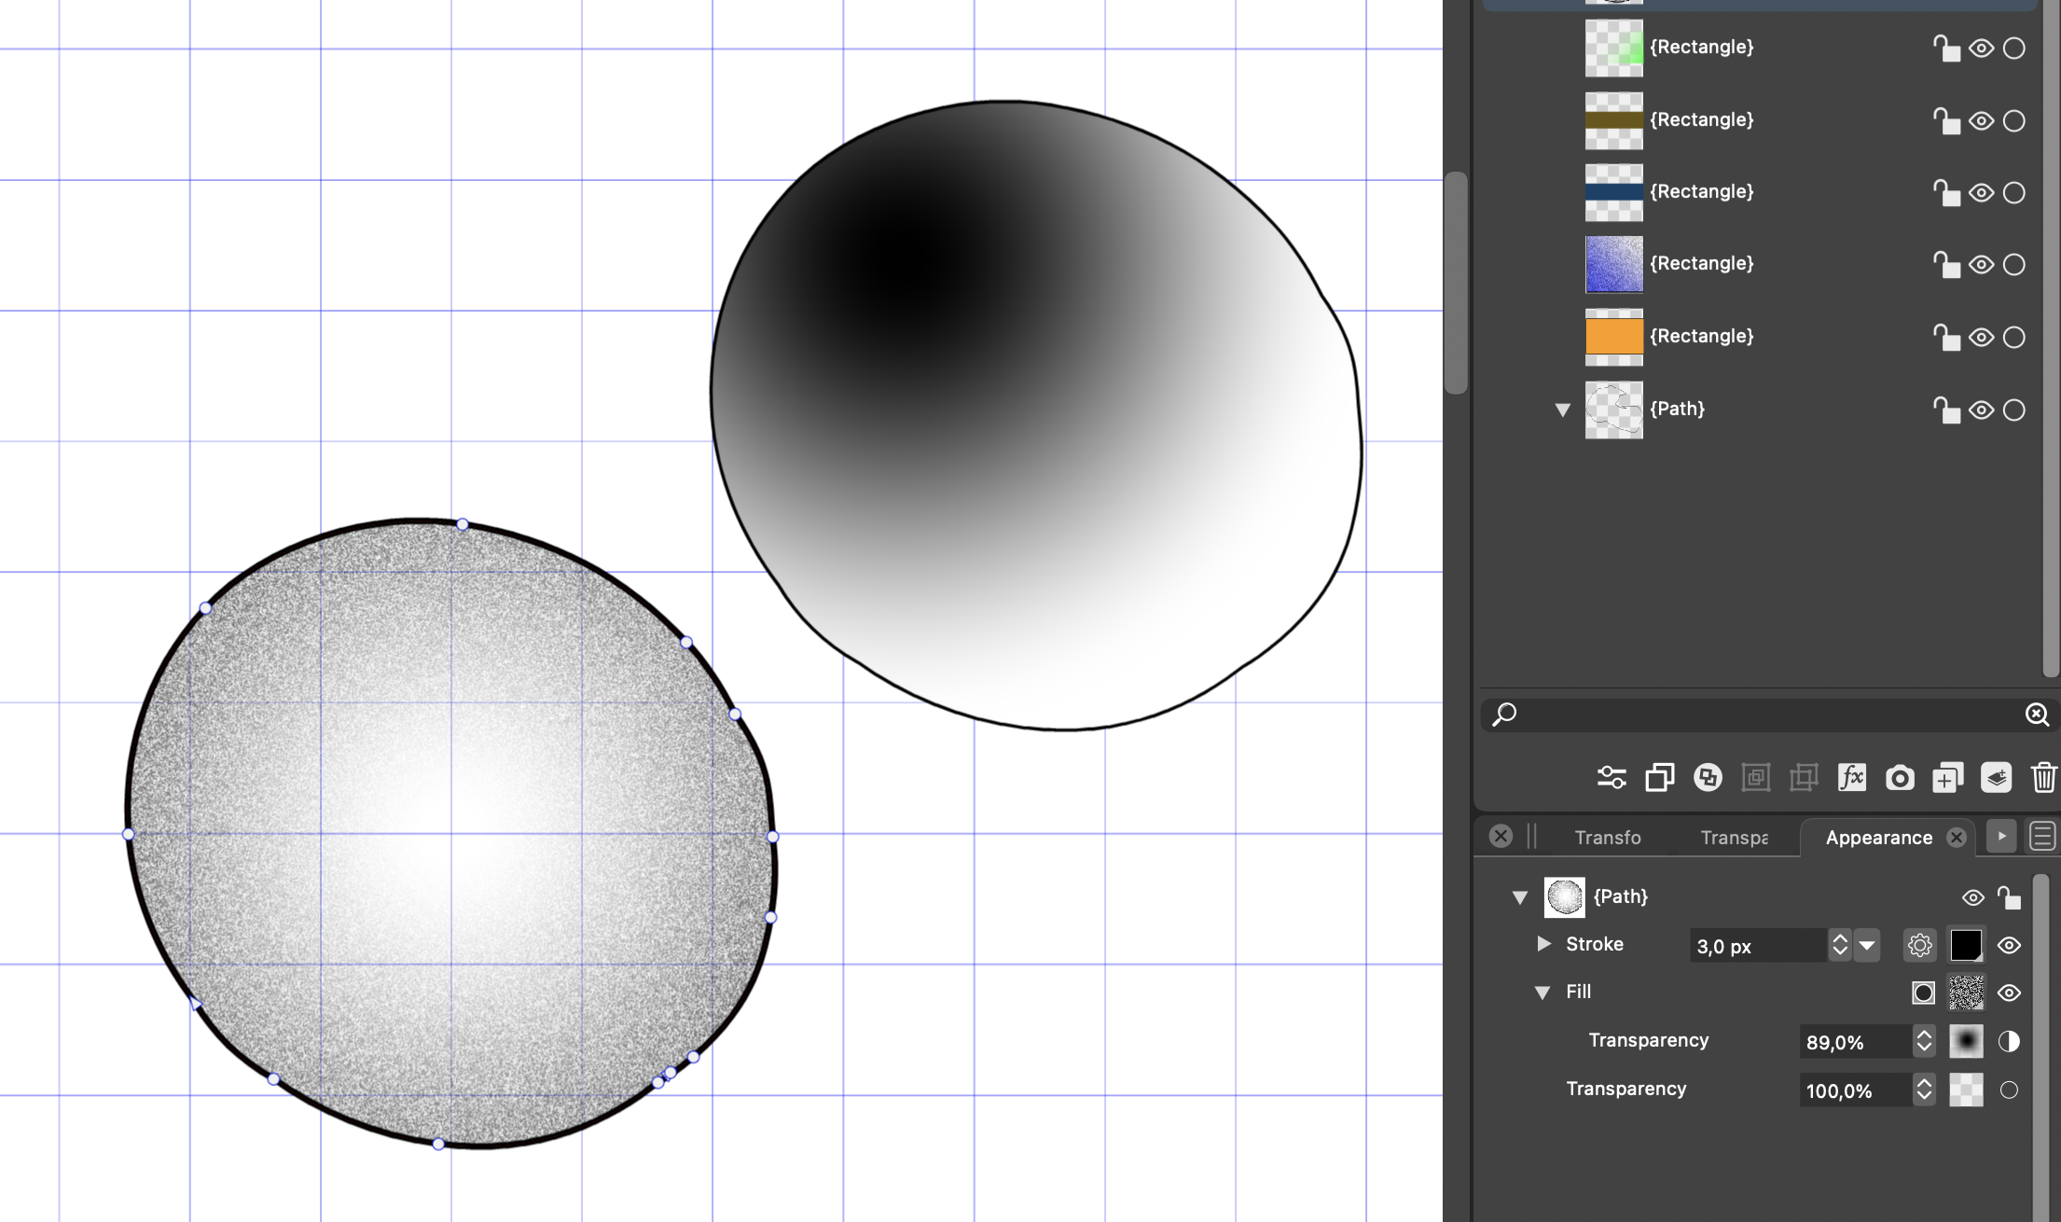Expand the Stroke section

pos(1543,944)
